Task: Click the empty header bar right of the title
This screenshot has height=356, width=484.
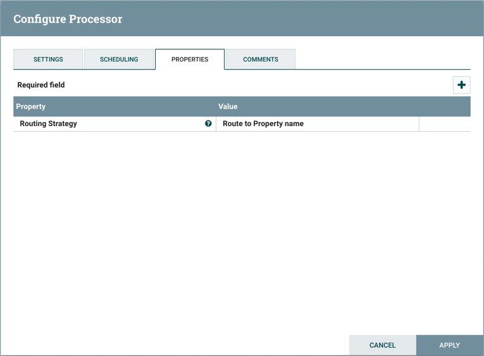Action: click(x=304, y=19)
